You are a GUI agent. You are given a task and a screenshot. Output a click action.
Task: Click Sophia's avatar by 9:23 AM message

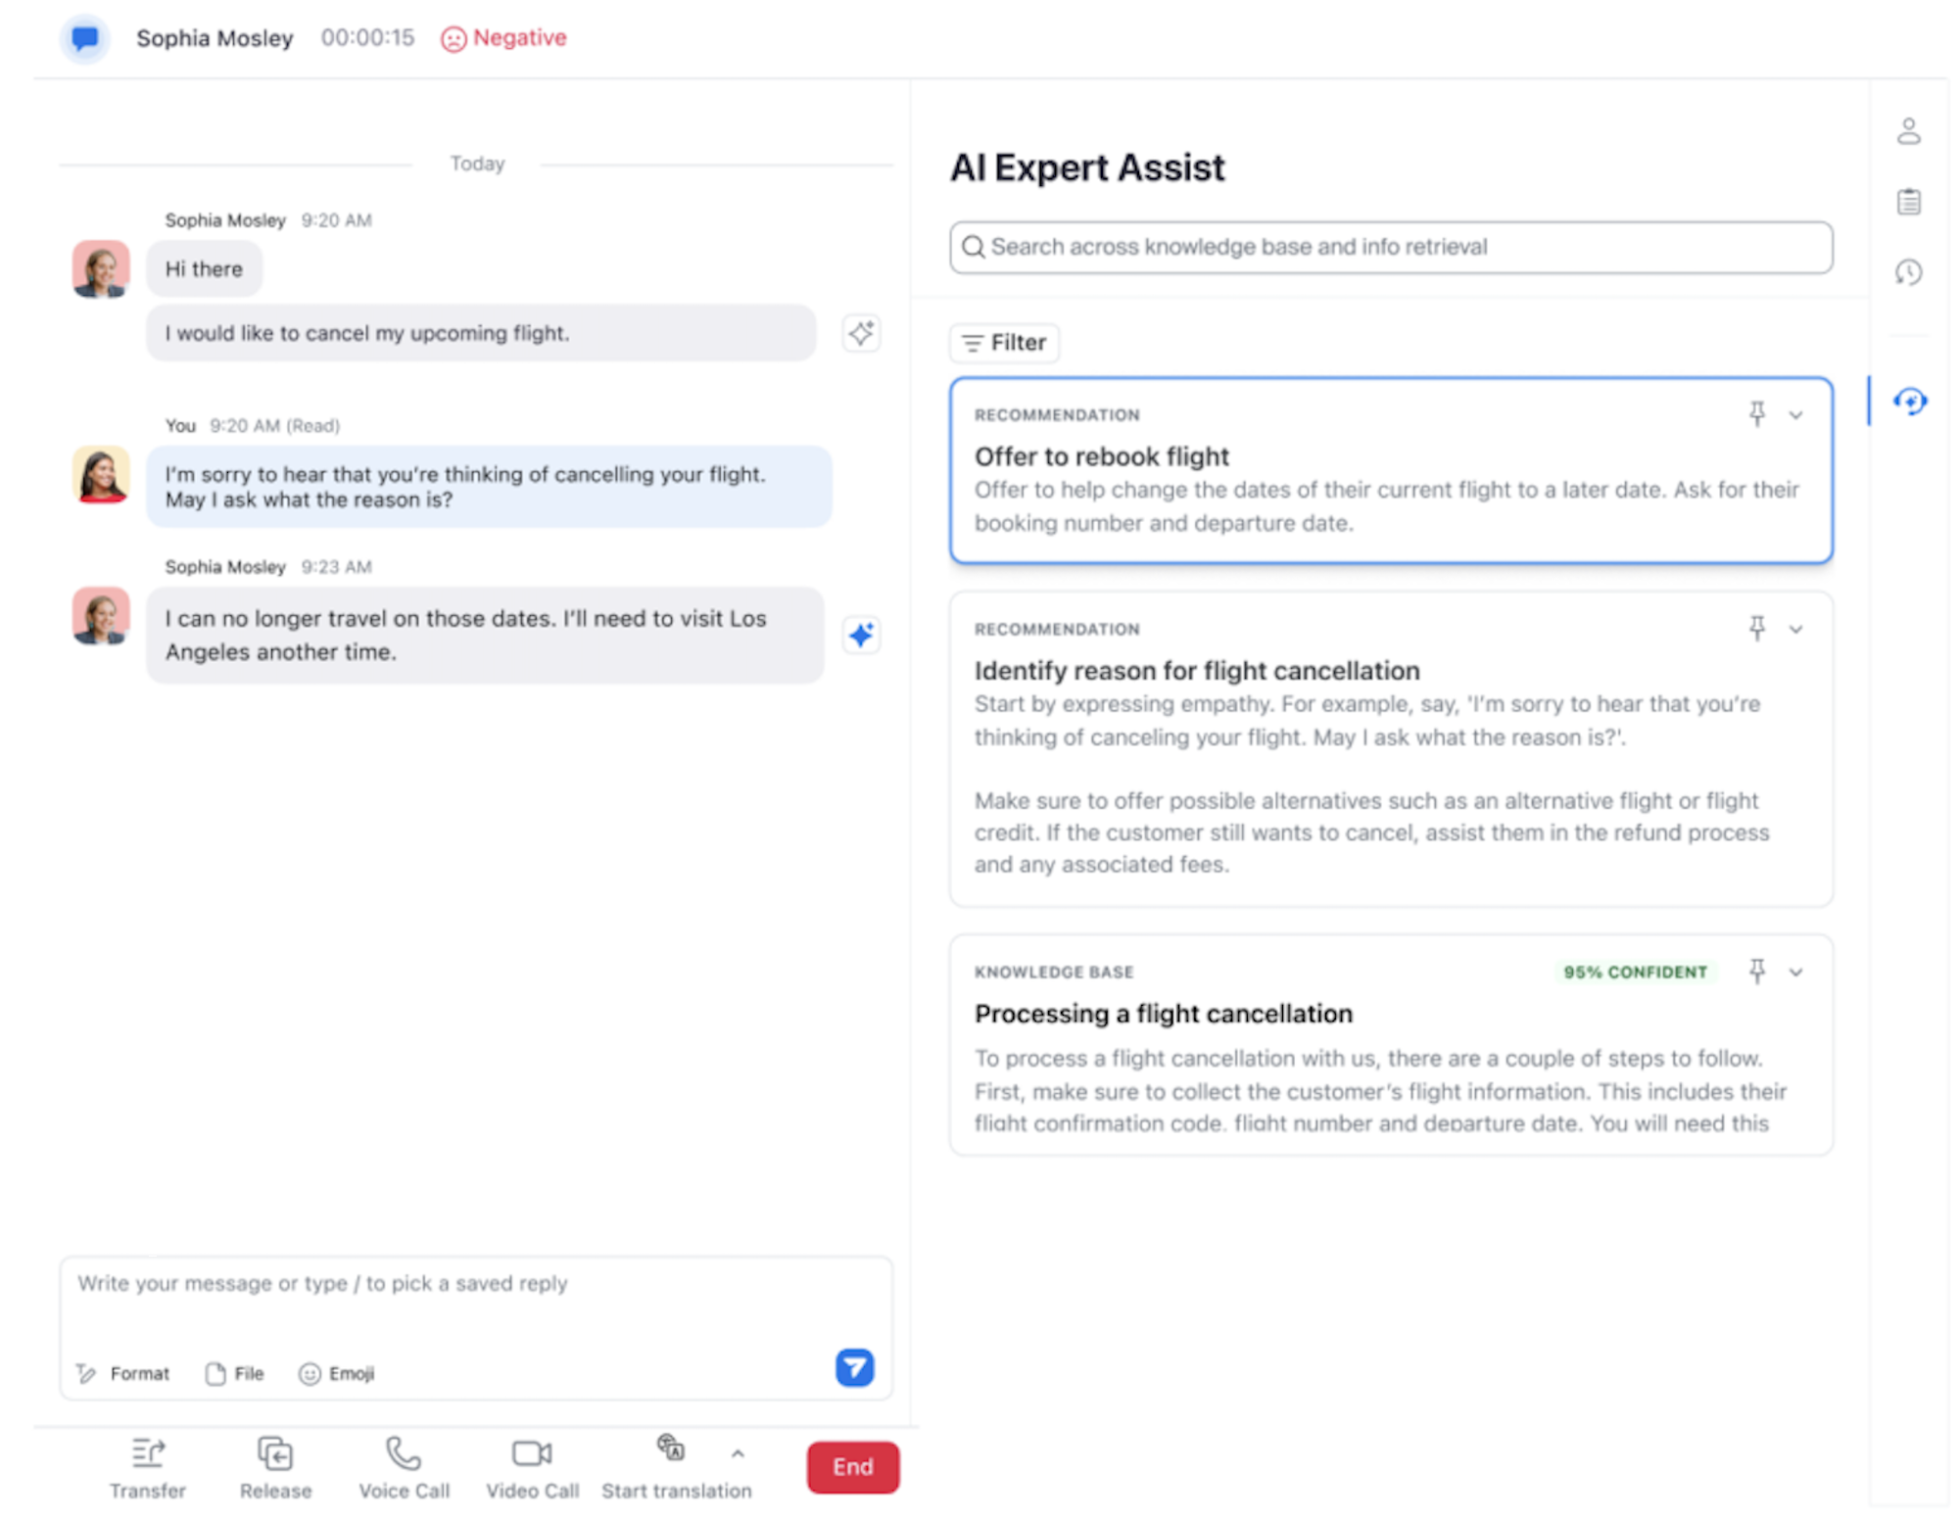[x=101, y=616]
